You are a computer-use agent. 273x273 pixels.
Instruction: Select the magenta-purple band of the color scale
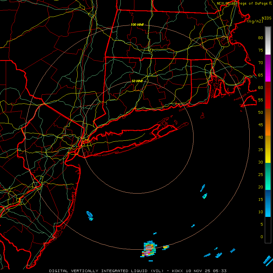268,68
